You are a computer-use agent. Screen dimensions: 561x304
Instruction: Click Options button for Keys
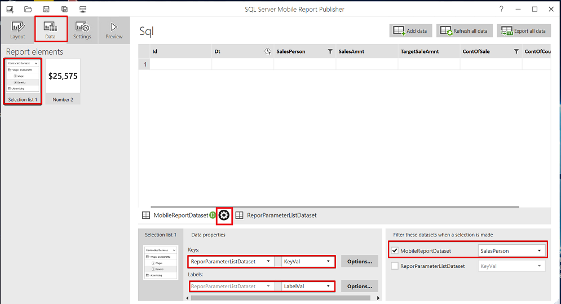pos(360,261)
